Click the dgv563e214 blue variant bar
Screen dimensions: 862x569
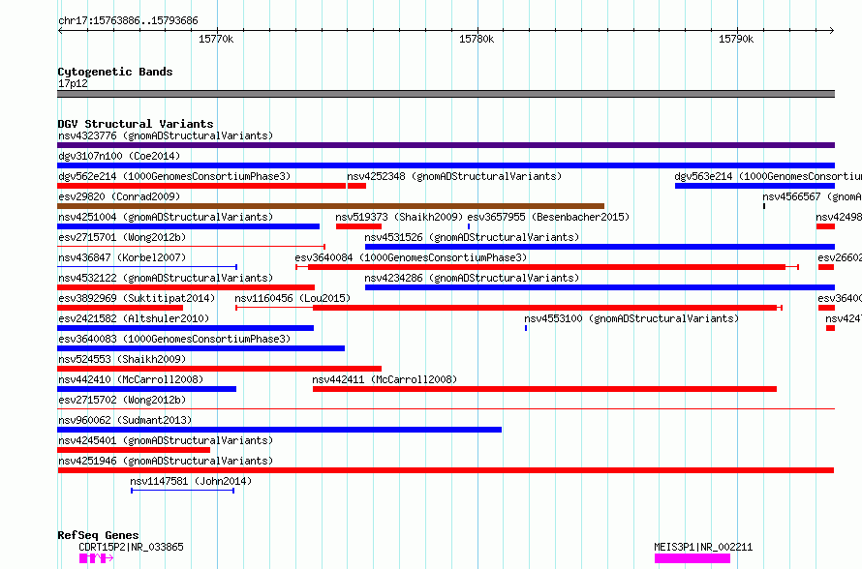point(754,186)
